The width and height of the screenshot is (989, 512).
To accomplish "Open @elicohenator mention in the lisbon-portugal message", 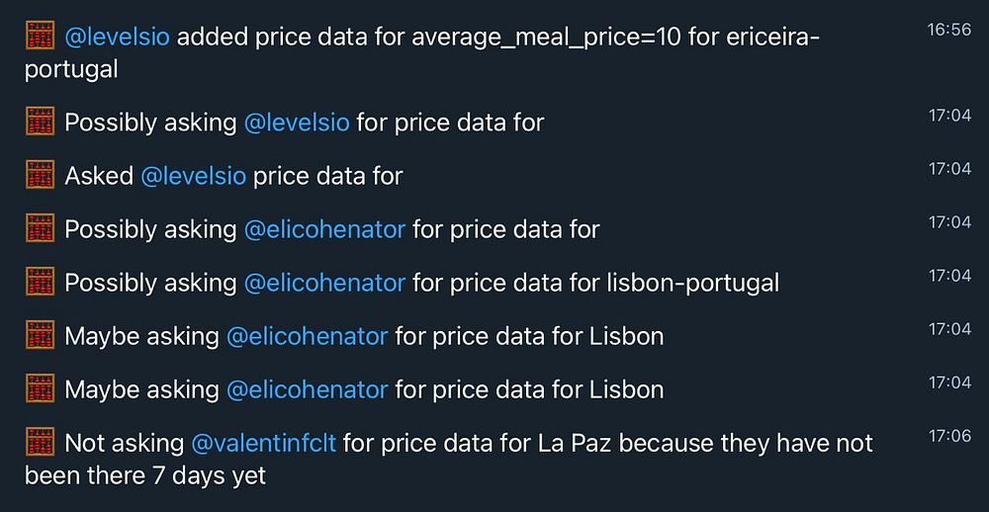I will [x=324, y=283].
